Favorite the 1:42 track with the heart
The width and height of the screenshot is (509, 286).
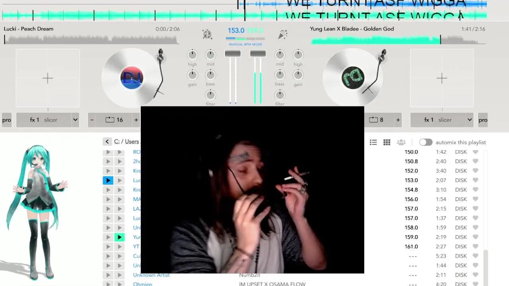click(x=475, y=152)
